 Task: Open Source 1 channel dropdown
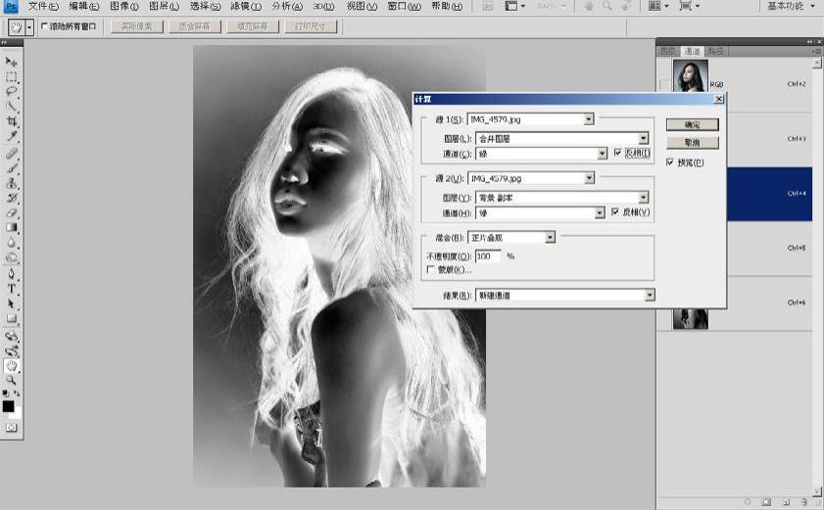click(x=541, y=154)
